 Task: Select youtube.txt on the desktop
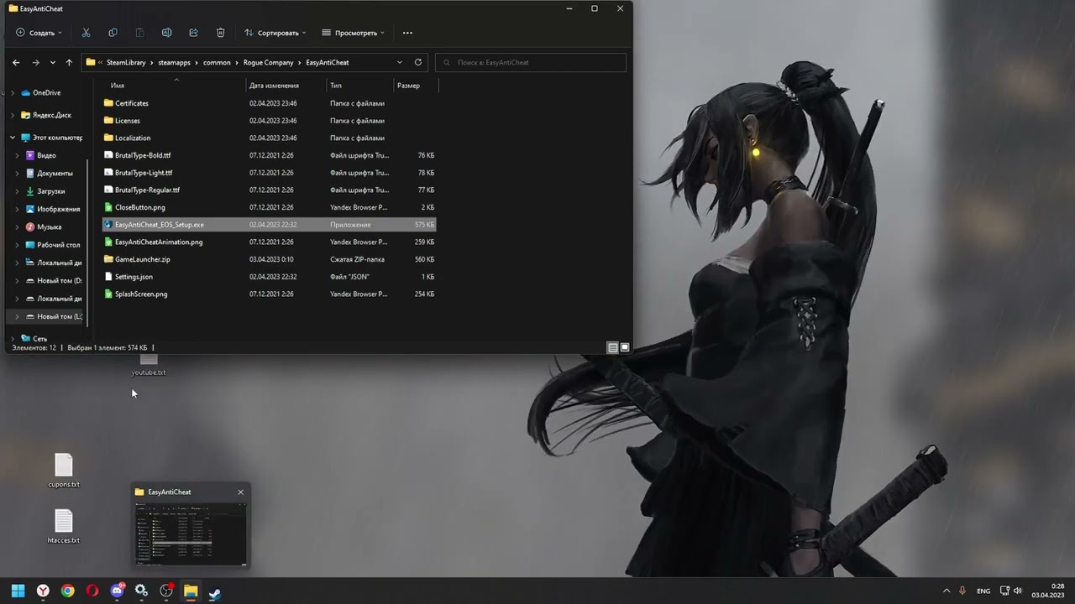149,366
